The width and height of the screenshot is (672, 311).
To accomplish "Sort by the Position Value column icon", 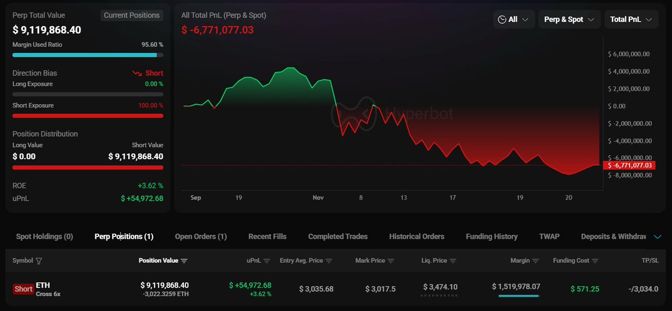I will [184, 261].
